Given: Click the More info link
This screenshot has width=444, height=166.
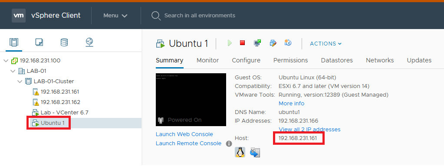Looking at the screenshot, I should click(291, 104).
